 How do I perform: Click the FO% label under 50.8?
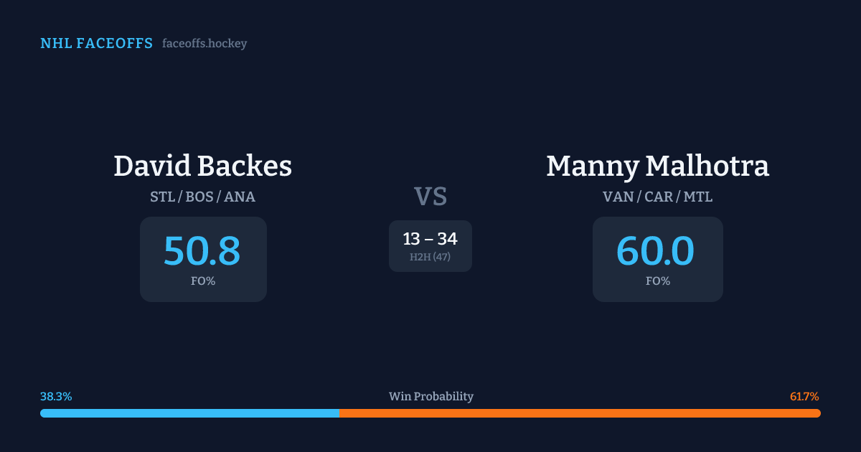click(x=203, y=281)
